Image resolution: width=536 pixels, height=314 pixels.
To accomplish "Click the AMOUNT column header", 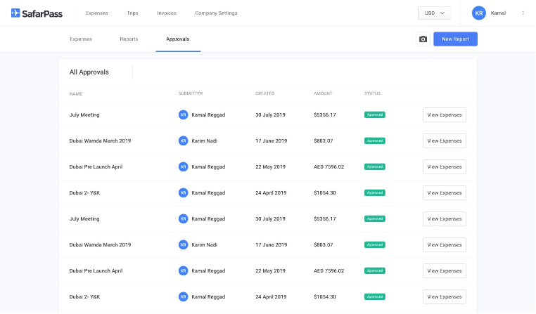I will coord(323,93).
